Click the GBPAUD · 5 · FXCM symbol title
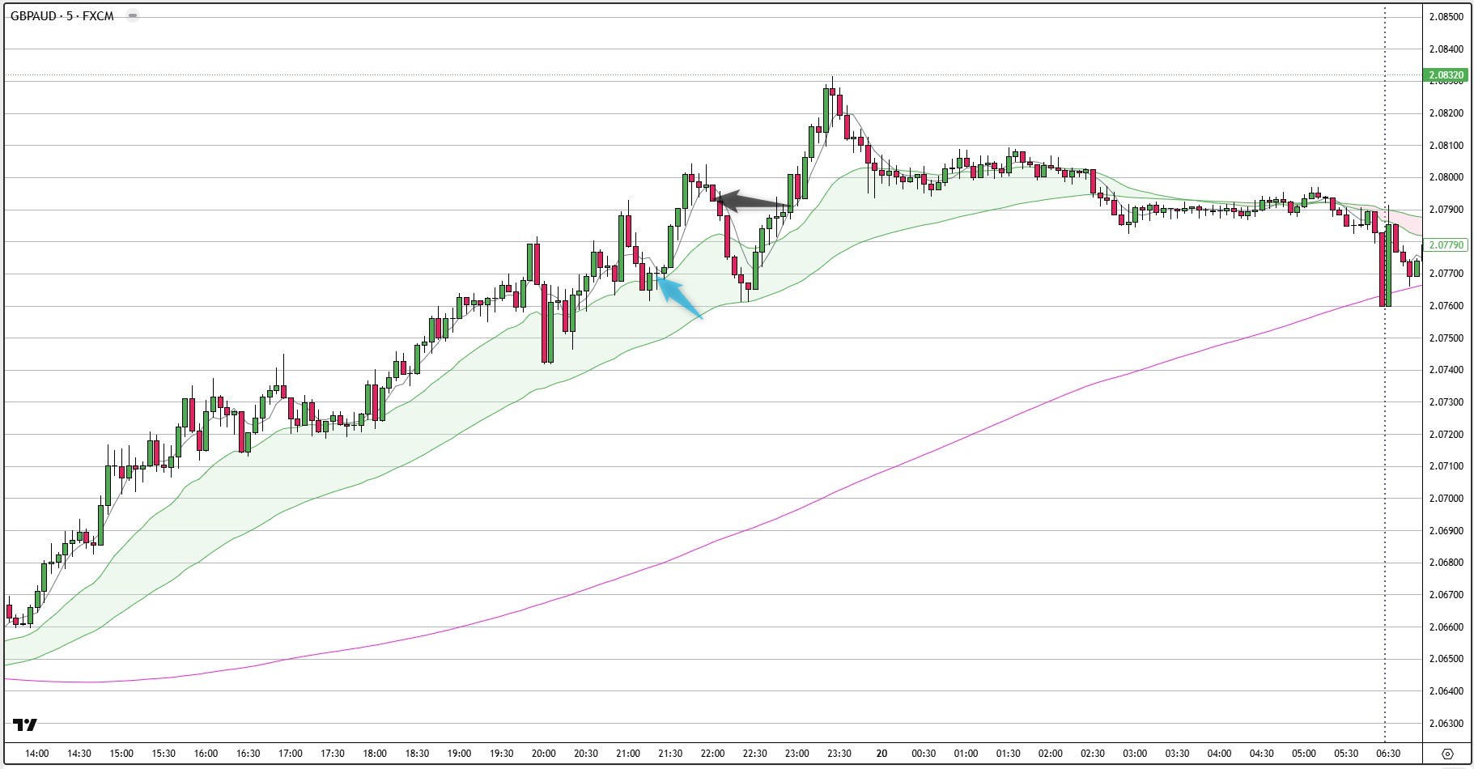1474x769 pixels. tap(62, 15)
